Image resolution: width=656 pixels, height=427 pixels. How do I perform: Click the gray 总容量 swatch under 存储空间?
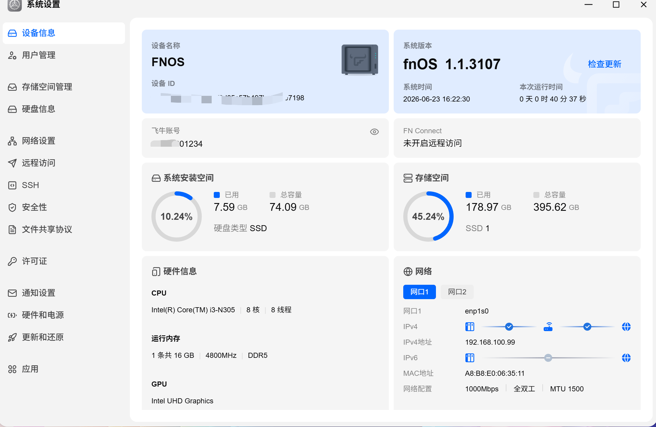coord(536,195)
